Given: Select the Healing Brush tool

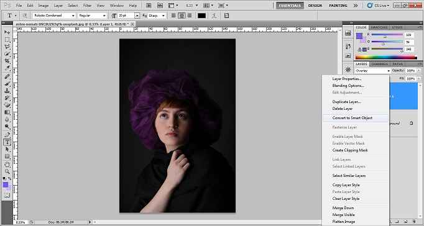Looking at the screenshot, I should 7,77.
